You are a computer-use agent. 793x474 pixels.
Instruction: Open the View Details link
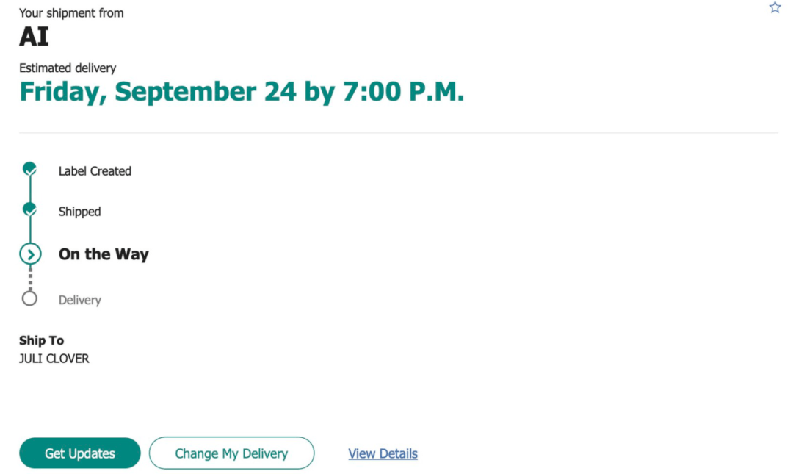coord(383,453)
